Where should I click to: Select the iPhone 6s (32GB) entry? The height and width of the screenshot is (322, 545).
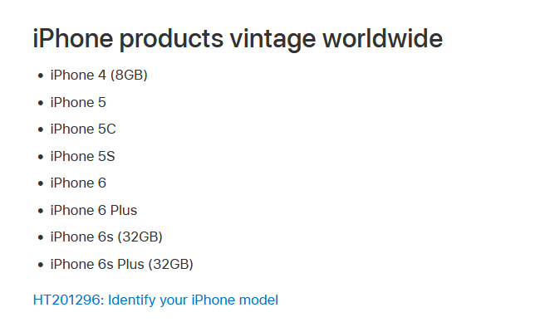(x=106, y=237)
